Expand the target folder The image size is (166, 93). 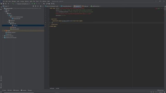click(5, 31)
